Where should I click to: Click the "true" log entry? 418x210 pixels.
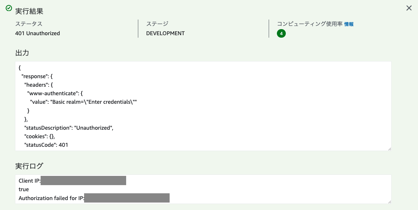[24, 189]
